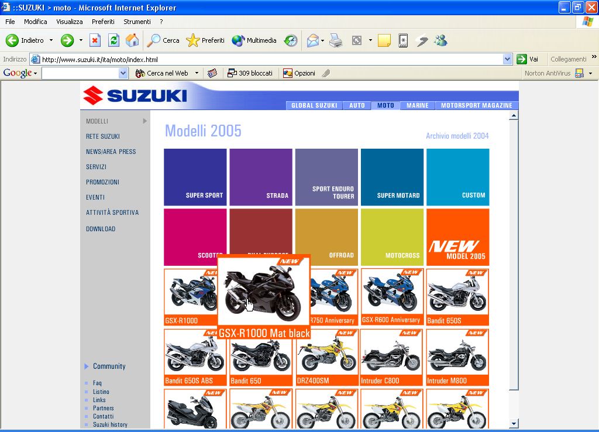Open the GLOBAL SUZUKI tab
This screenshot has height=432, width=599.
point(314,105)
